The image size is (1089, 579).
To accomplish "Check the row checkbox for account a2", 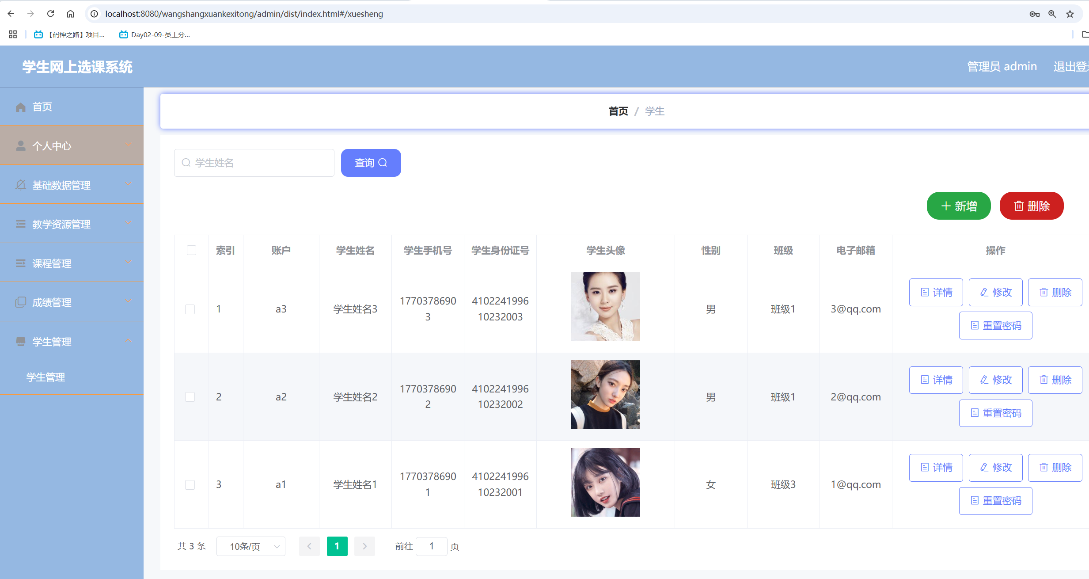I will (x=190, y=397).
